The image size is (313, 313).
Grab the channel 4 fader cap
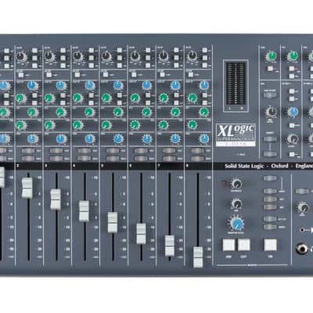click(x=84, y=211)
